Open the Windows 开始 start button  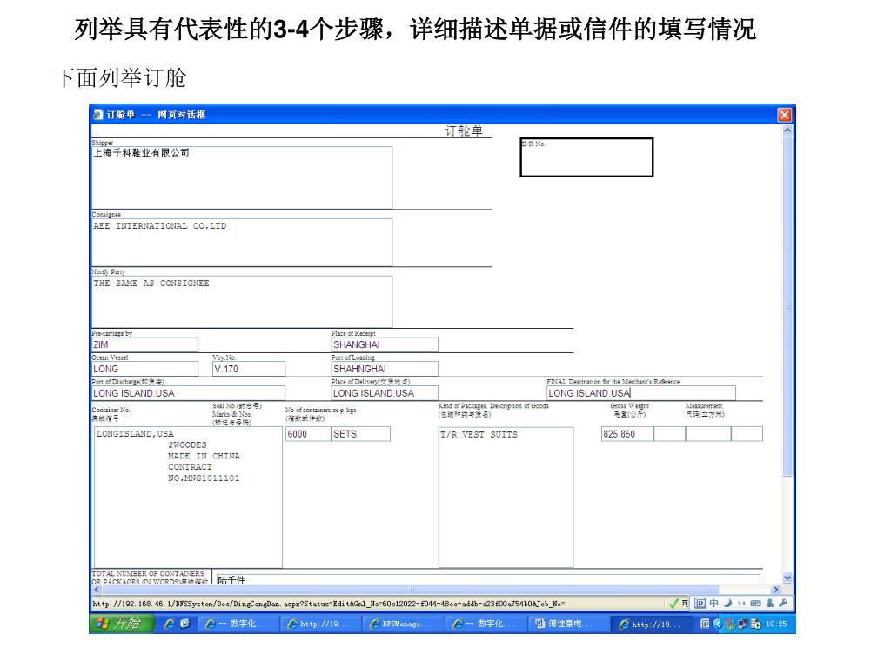click(x=122, y=623)
